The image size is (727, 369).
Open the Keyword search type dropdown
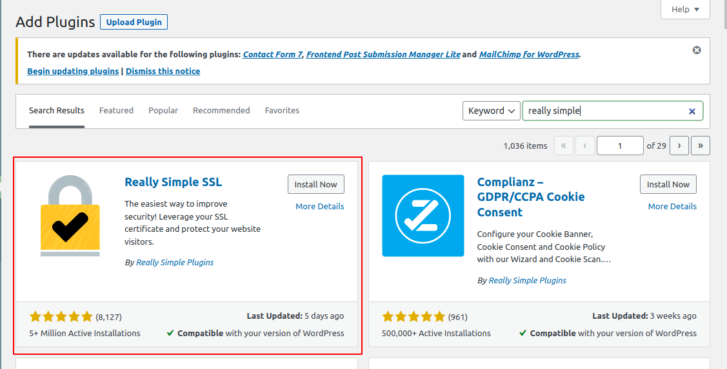[x=492, y=111]
